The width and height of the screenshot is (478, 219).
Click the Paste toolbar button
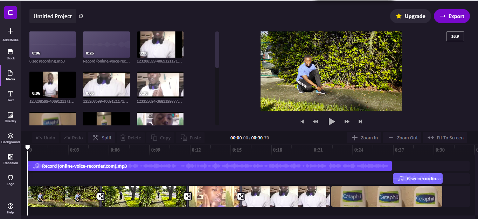click(191, 138)
